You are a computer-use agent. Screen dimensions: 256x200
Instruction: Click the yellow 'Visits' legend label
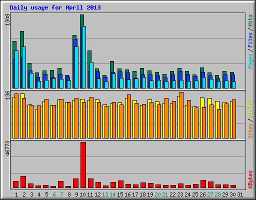pos(250,109)
